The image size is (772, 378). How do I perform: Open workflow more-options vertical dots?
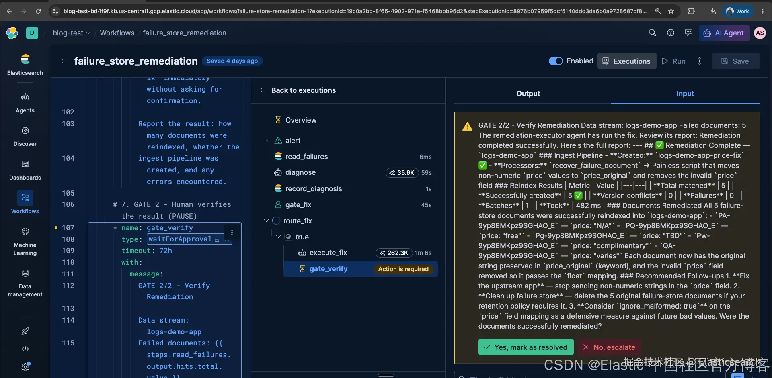(699, 61)
